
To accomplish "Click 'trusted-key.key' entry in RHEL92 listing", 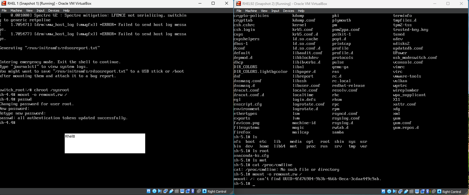I will coord(410,29).
